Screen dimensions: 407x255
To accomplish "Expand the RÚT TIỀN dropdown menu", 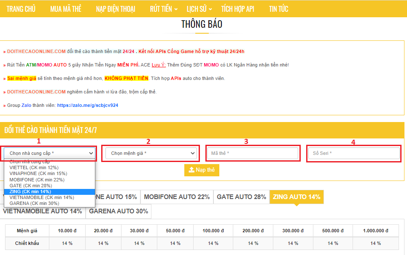I will pyautogui.click(x=164, y=9).
